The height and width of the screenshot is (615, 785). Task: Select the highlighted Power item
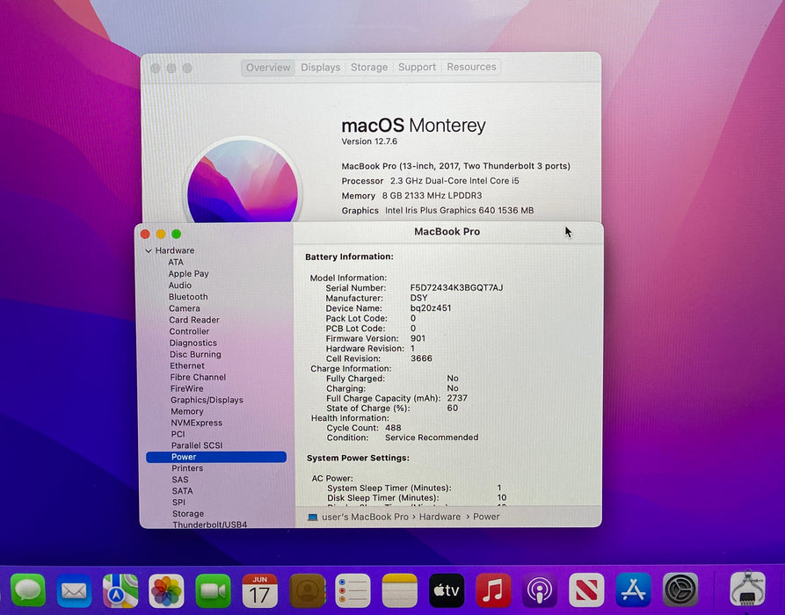[216, 457]
